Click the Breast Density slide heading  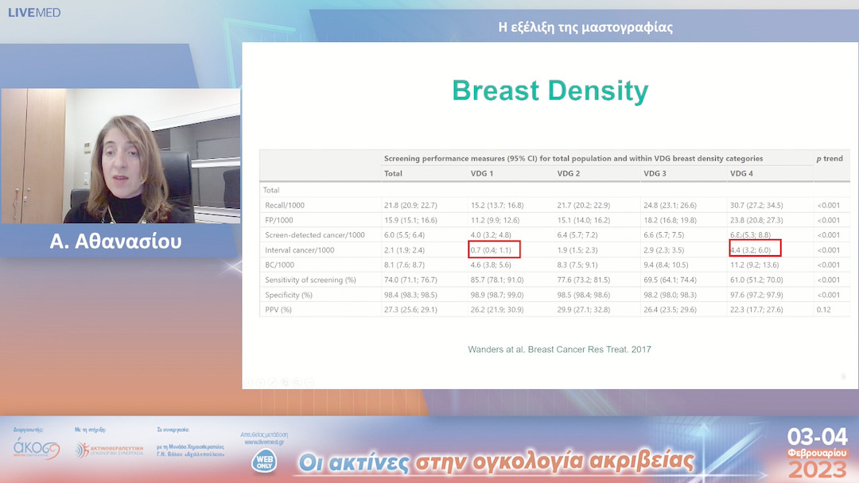tap(550, 91)
